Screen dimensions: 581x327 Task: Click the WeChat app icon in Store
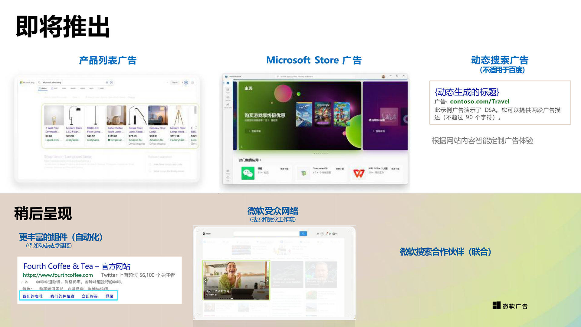(248, 173)
